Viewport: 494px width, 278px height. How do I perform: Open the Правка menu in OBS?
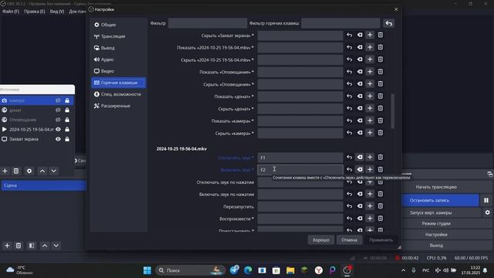click(x=34, y=12)
